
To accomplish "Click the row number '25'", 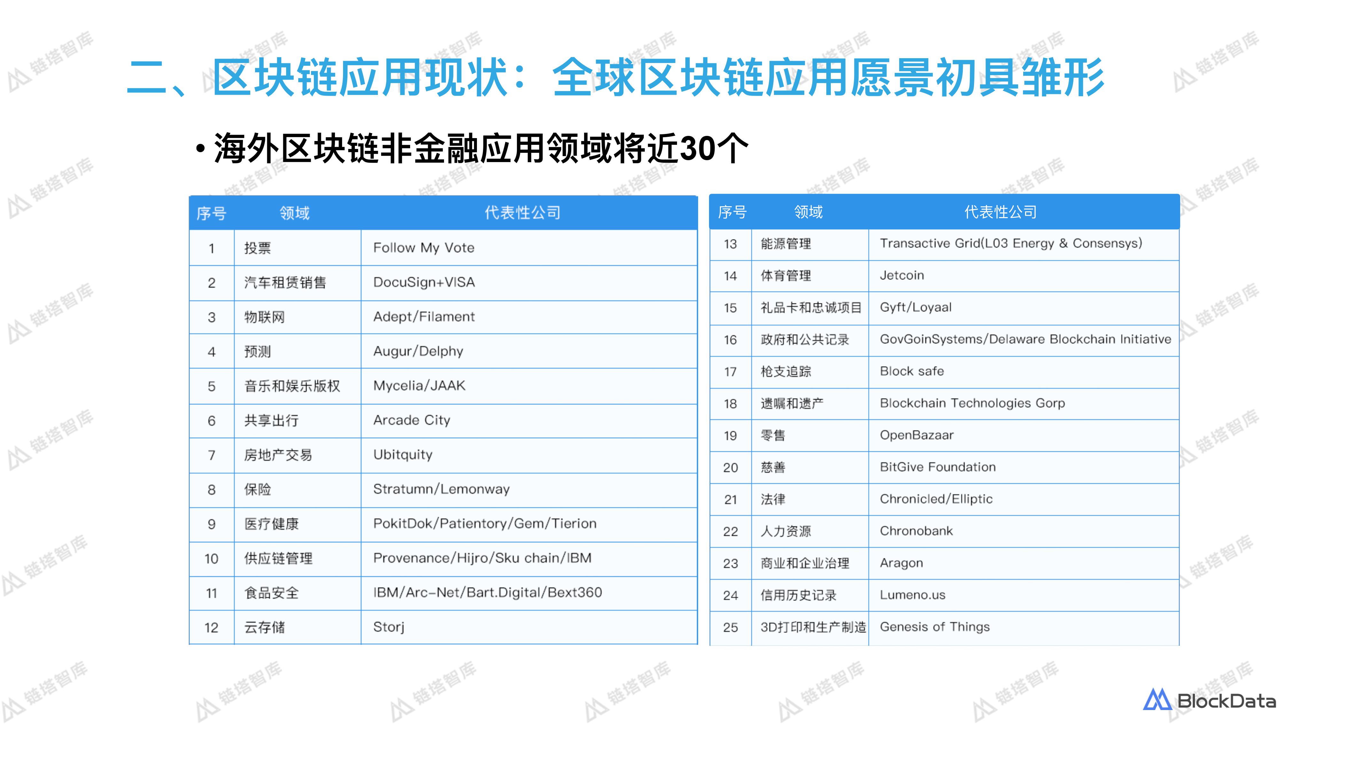I will tap(730, 628).
